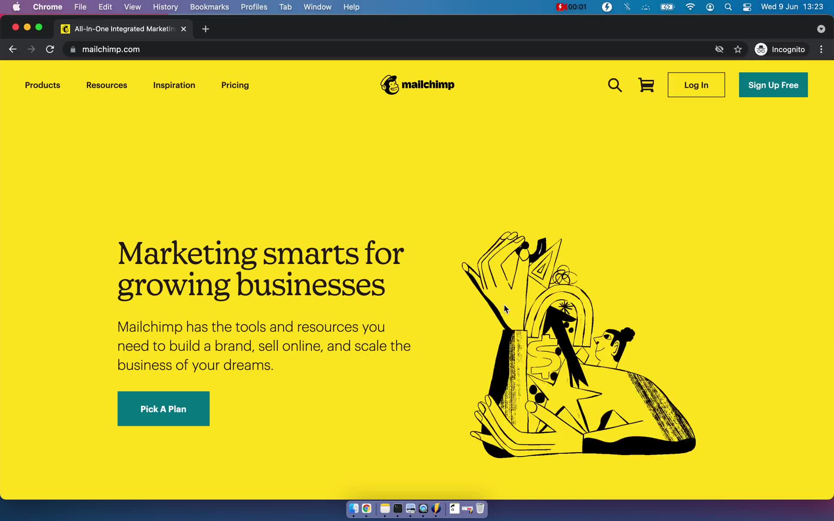Open the battery charging status
834x521 pixels.
point(667,7)
